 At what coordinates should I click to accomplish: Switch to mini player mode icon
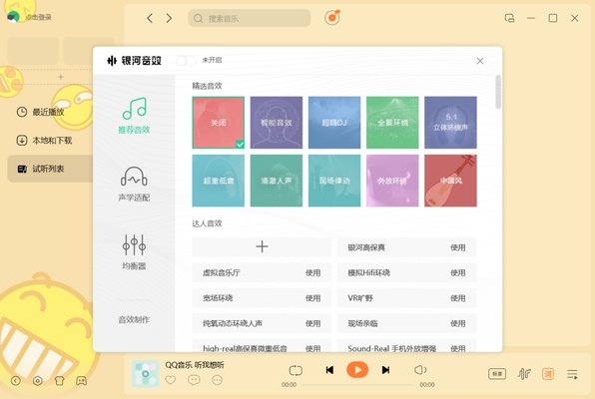(x=509, y=18)
